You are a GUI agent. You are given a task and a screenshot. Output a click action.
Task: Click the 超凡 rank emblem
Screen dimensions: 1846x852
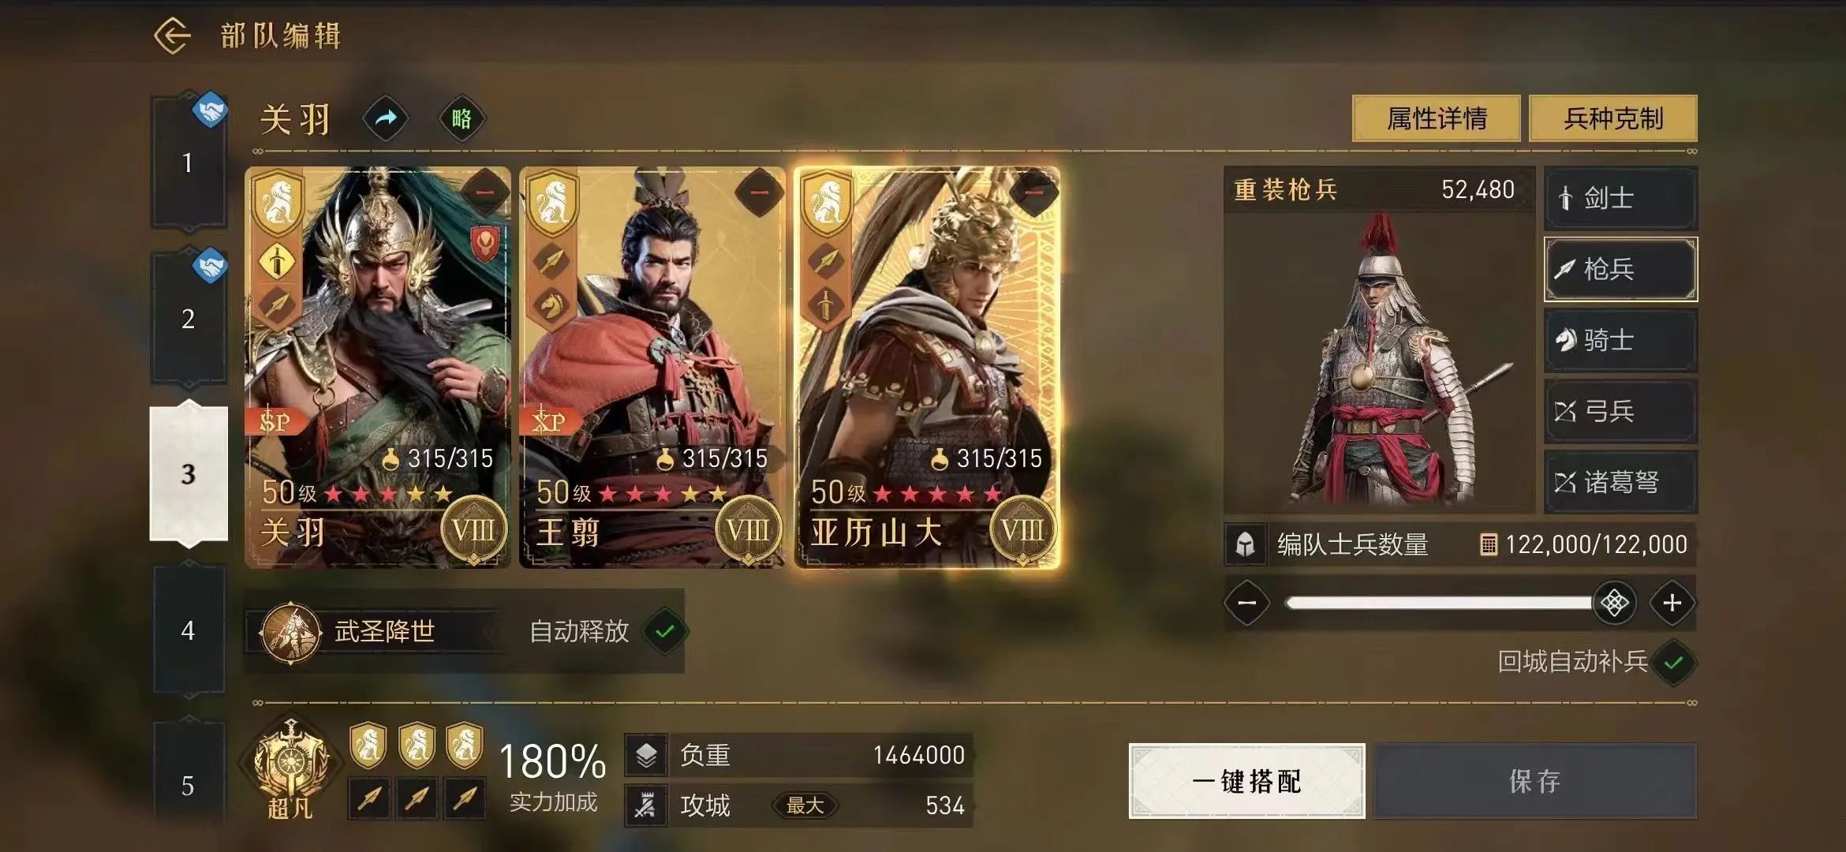click(290, 768)
